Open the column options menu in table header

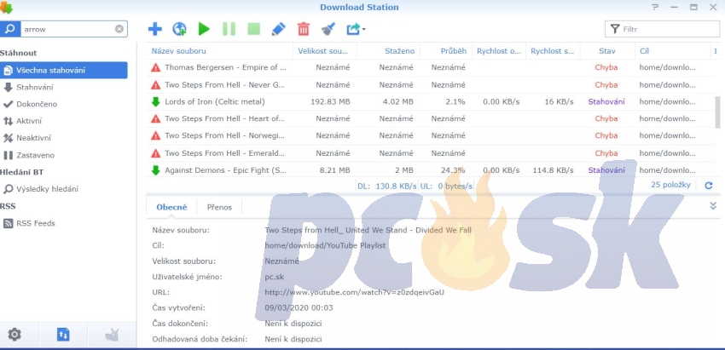[715, 51]
